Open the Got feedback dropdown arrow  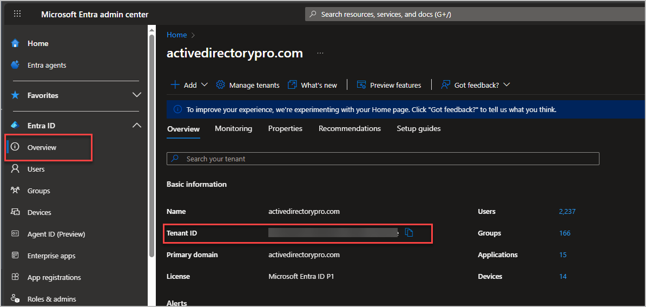507,85
